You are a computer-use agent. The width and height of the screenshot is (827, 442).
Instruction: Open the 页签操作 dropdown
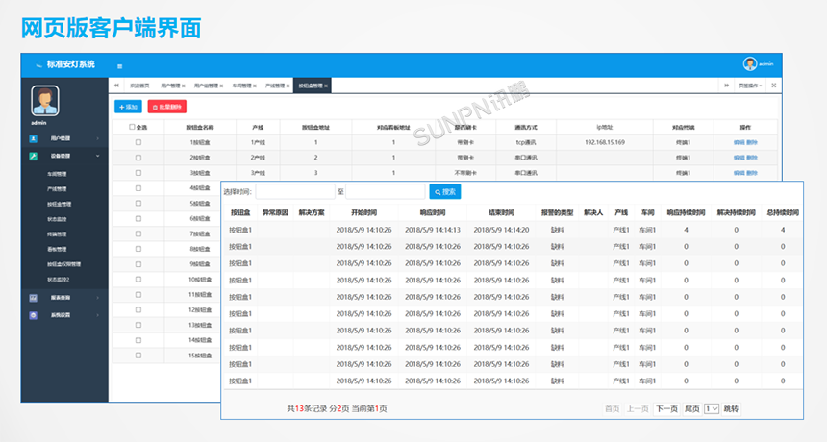749,86
